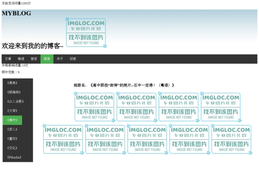This screenshot has width=259, height=194.
Task: Switch to the 留言 tab
Action: click(x=34, y=59)
